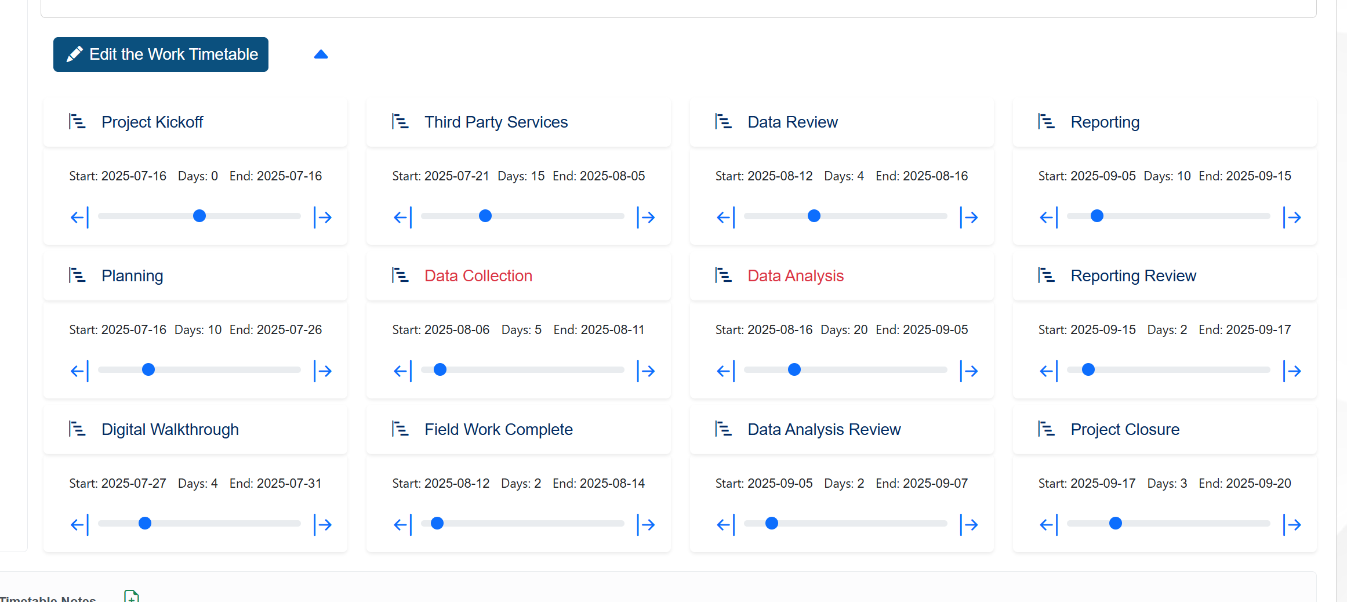Push Data Review end later with right arrow
1347x602 pixels.
(969, 217)
